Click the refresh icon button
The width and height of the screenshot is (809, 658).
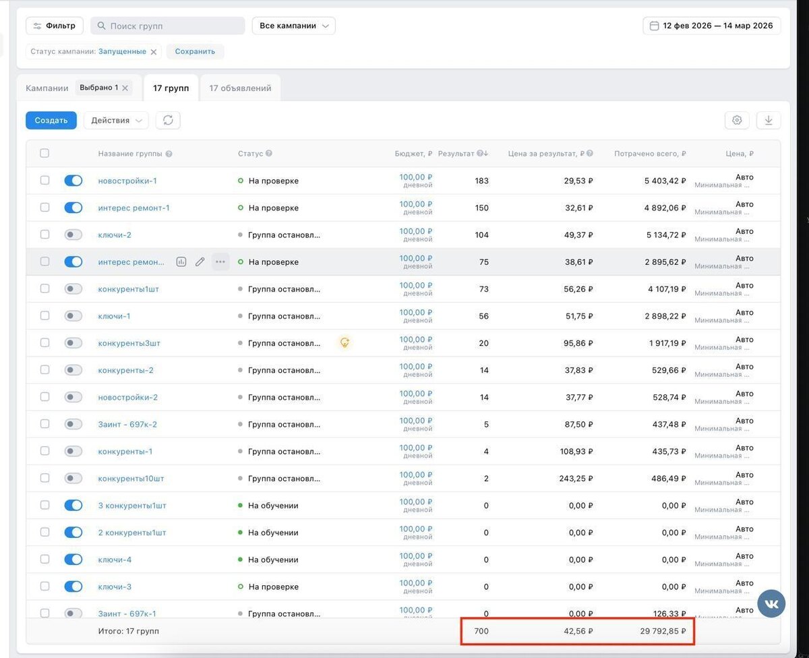[168, 120]
